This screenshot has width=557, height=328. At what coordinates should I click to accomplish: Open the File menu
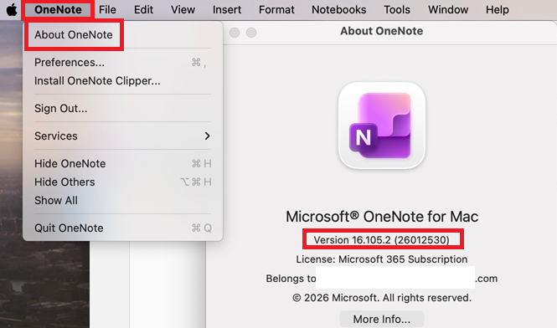coord(107,9)
